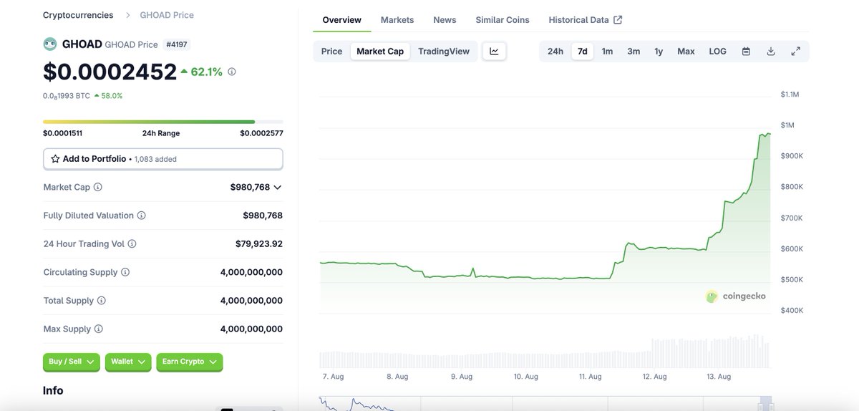Open Circulating Supply info icon
Viewport: 859px width, 411px height.
[125, 272]
